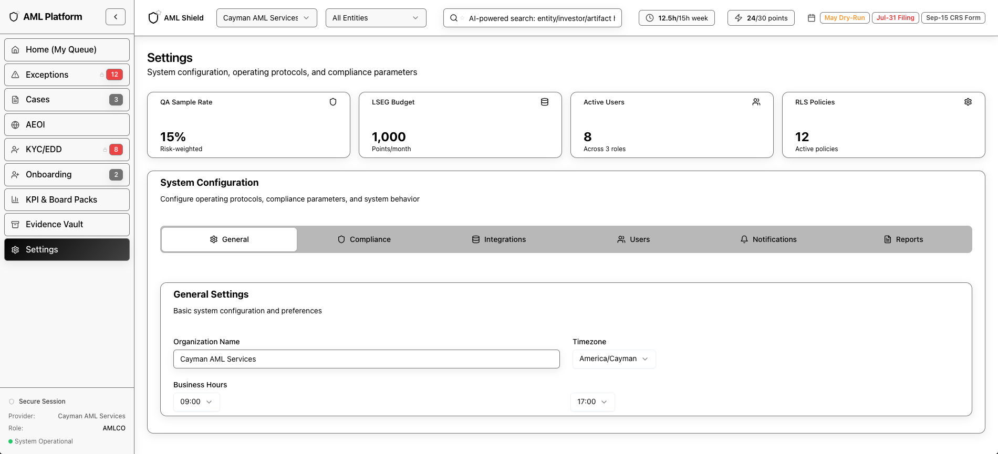Image resolution: width=998 pixels, height=454 pixels.
Task: Click the users icon on Active Users card
Action: coord(756,102)
